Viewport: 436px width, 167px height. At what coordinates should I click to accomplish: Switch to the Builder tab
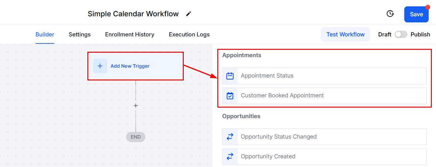point(45,34)
